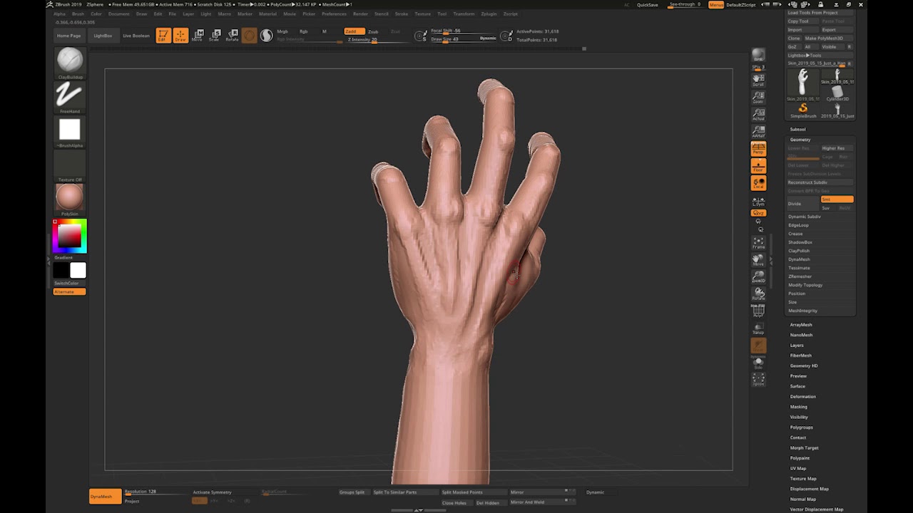Open the Texture Off slot

pyautogui.click(x=70, y=164)
